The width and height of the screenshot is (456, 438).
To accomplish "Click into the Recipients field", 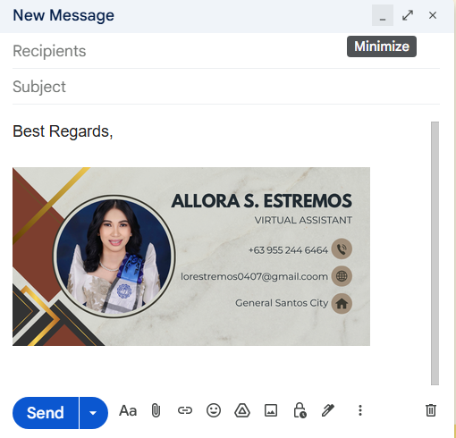I will 226,51.
